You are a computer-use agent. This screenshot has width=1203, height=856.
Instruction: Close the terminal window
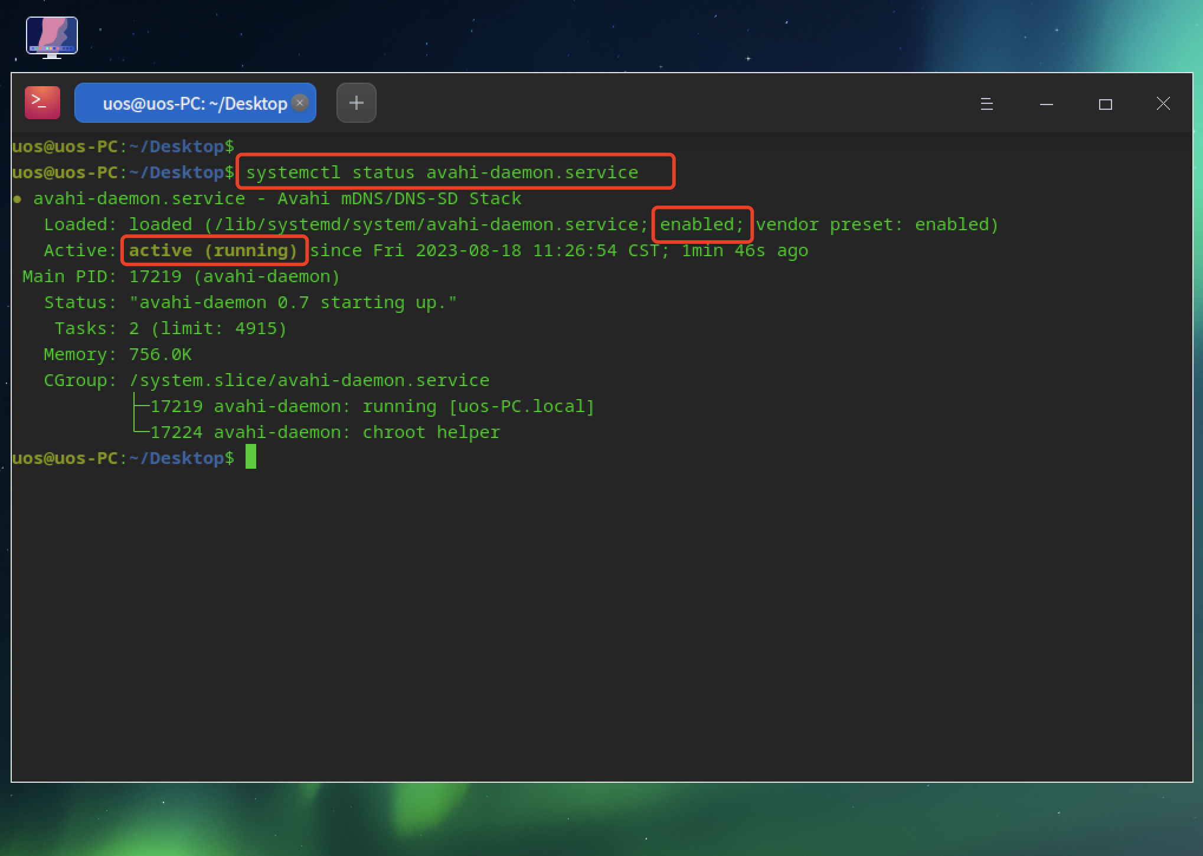[1163, 104]
